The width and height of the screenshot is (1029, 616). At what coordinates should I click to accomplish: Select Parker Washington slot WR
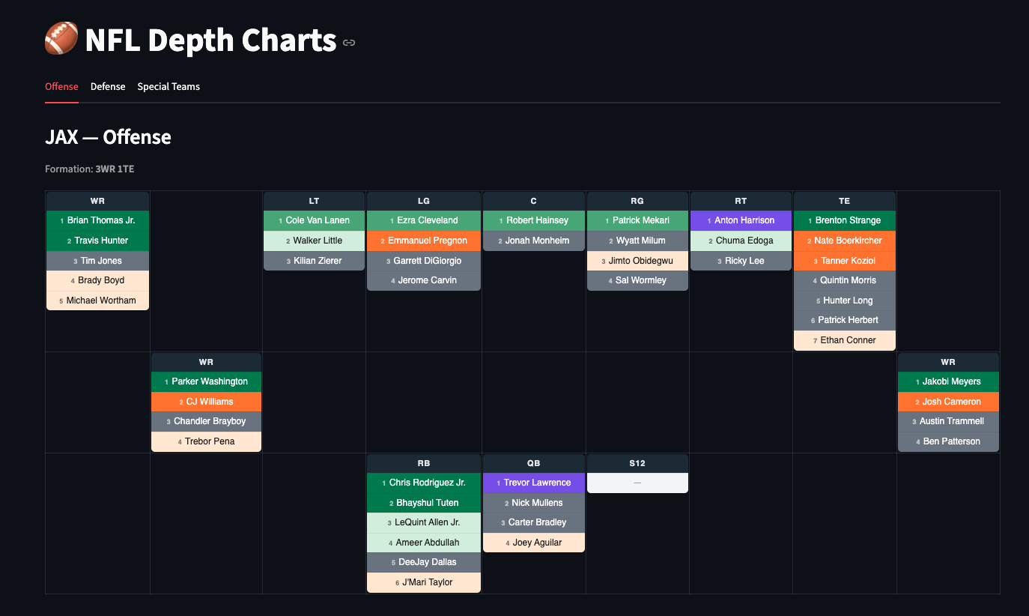click(206, 381)
